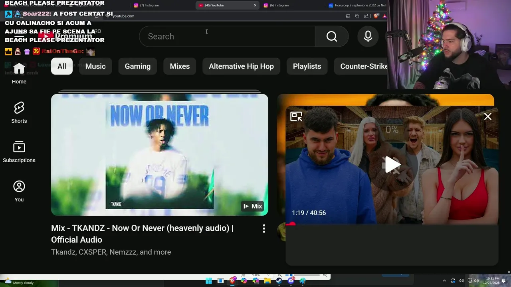Select the Playlists filter chip

click(x=307, y=66)
